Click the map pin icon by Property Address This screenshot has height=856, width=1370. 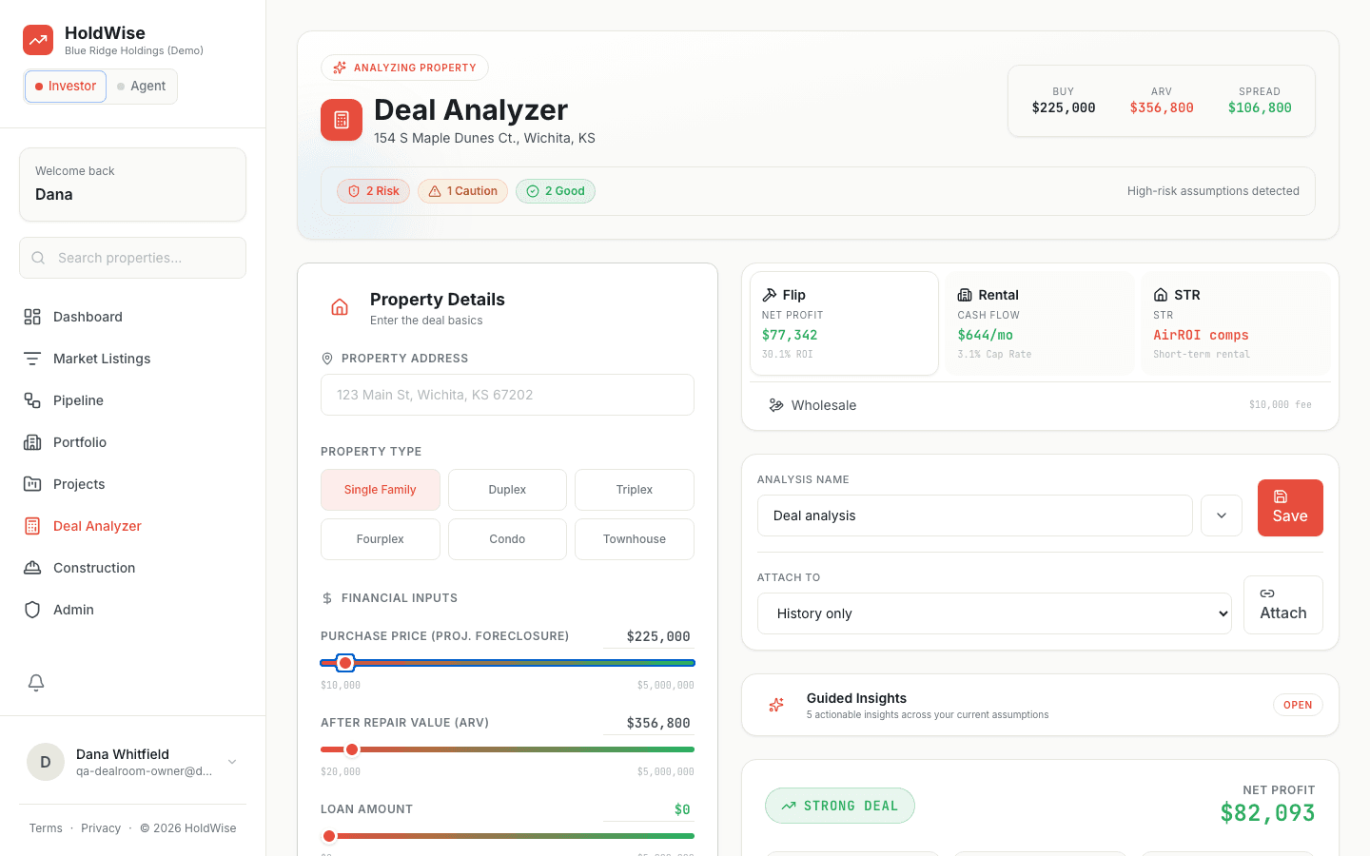click(327, 359)
